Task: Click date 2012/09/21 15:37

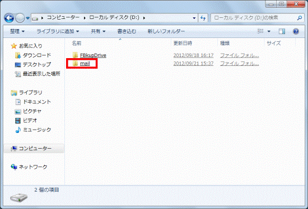Action: click(193, 64)
